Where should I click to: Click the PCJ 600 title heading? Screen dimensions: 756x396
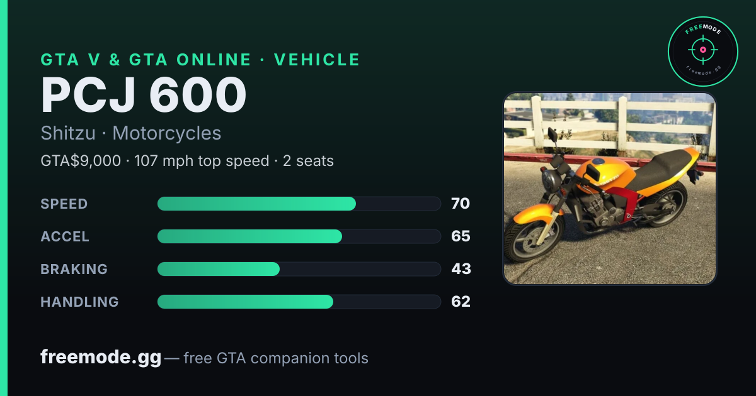tap(144, 95)
